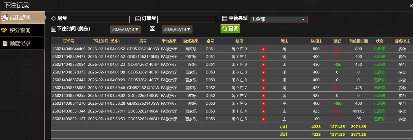Click the 状态 column header

point(380,41)
